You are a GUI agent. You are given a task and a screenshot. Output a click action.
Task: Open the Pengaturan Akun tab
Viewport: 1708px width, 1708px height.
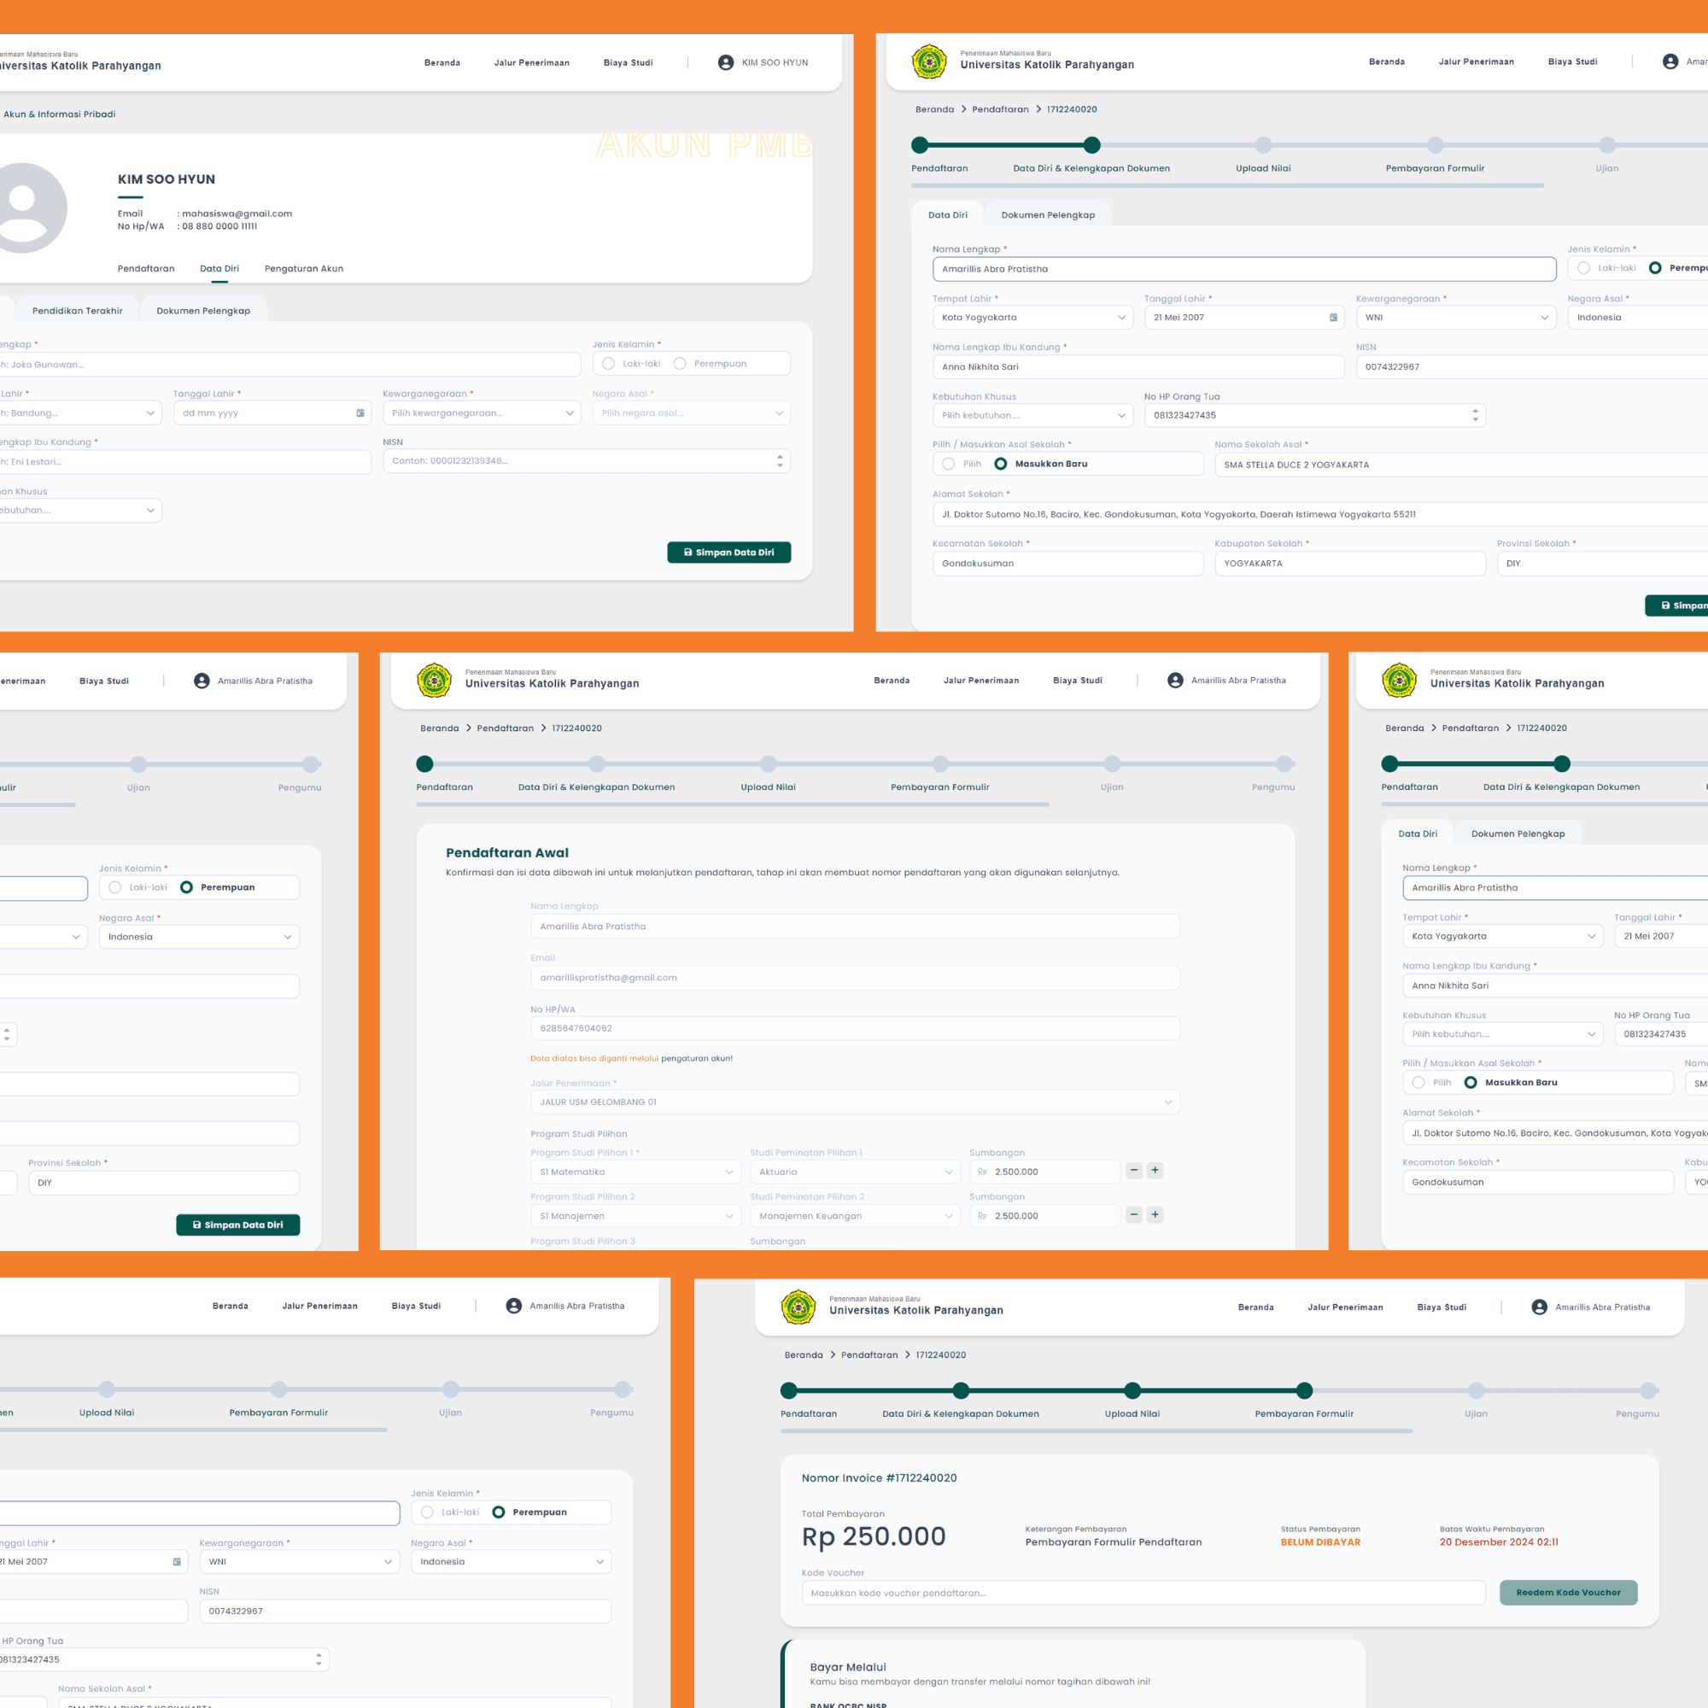click(304, 269)
